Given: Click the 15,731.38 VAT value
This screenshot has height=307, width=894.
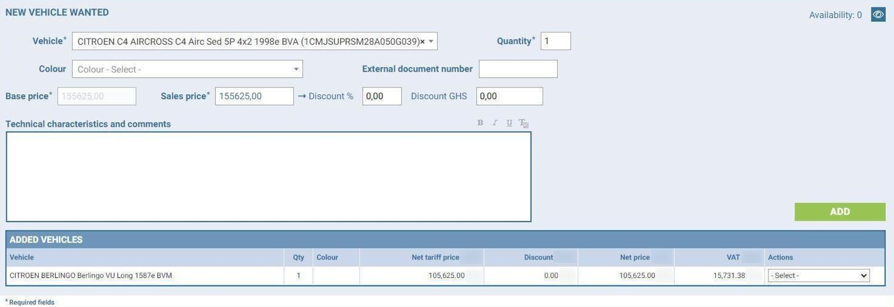Looking at the screenshot, I should 729,275.
